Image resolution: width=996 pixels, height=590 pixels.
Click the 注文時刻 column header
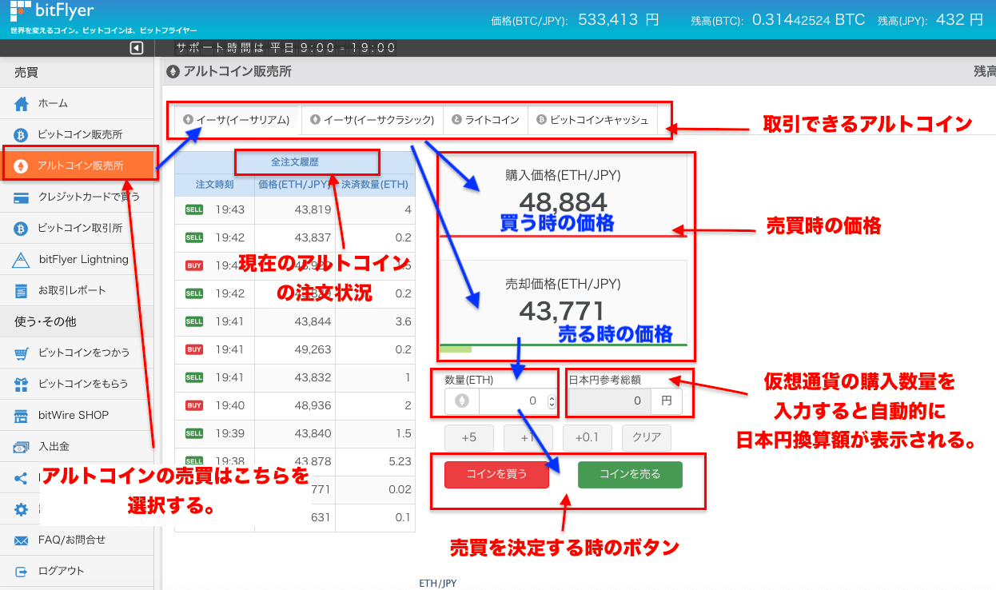point(214,185)
